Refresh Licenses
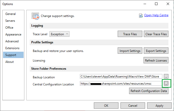This screenshot has width=174, height=111. (156, 60)
